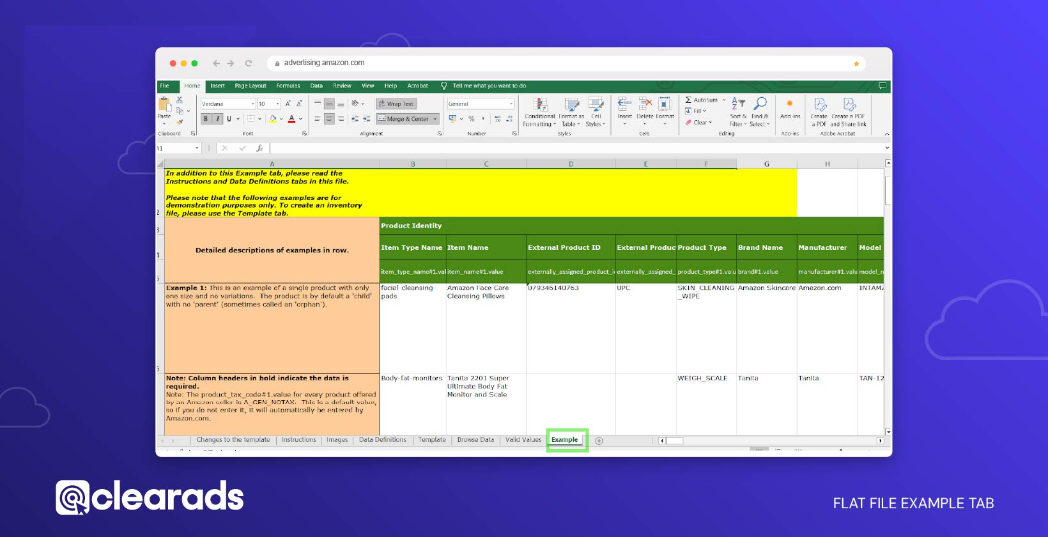
Task: Open the File menu
Action: (x=165, y=86)
